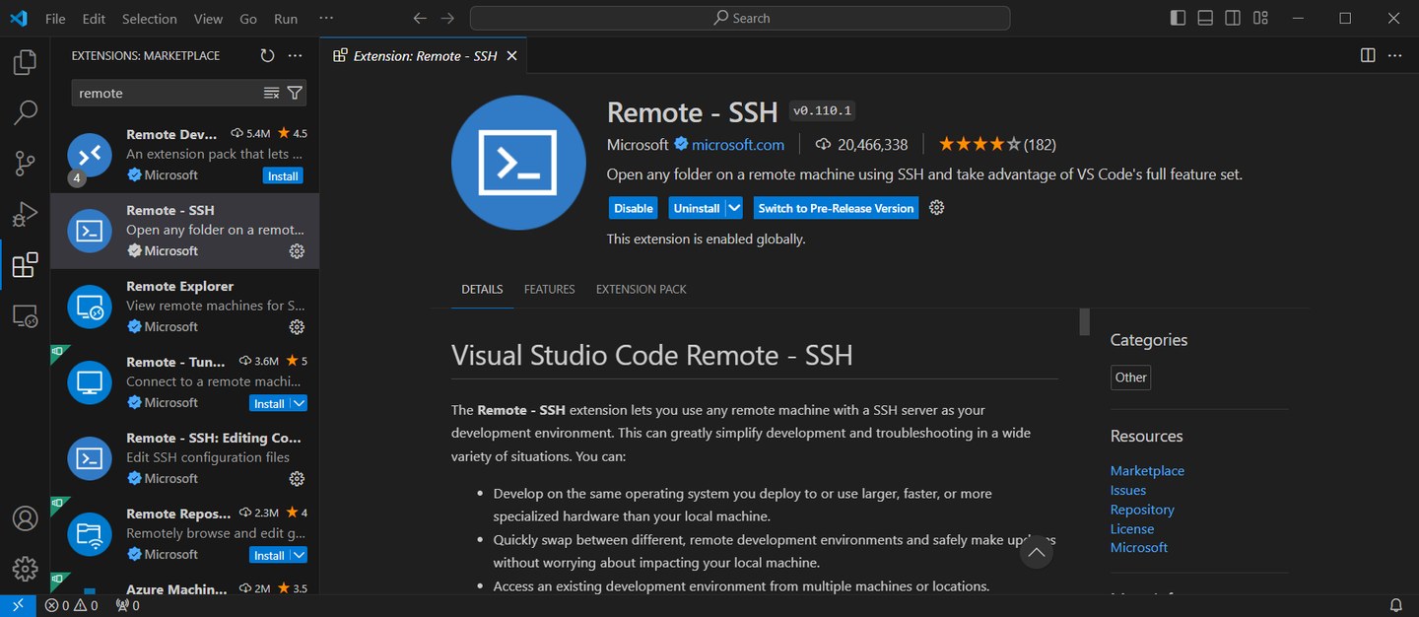Open the View menu
The width and height of the screenshot is (1419, 617).
[x=208, y=18]
